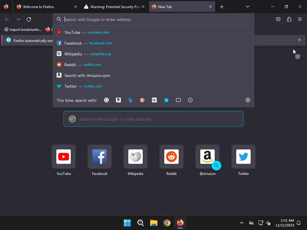Viewport: 307px width, 230px height.
Task: Choose Search with Amazon.com suggestion
Action: coord(153,75)
